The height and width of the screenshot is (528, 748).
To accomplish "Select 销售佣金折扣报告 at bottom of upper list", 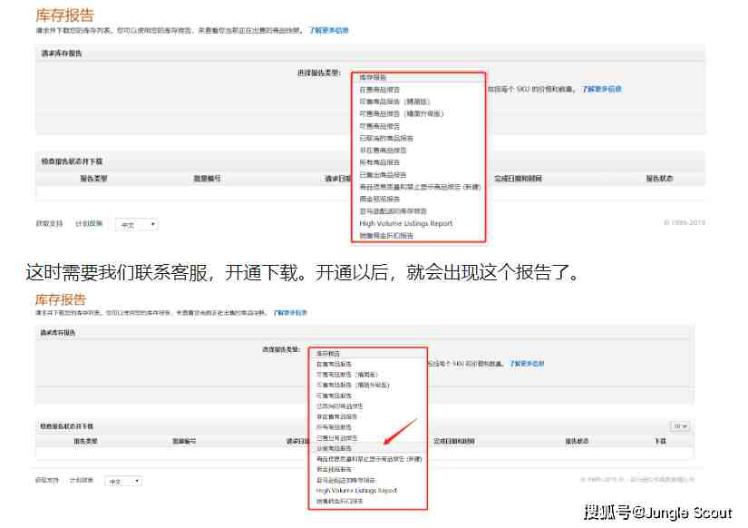I will point(386,235).
